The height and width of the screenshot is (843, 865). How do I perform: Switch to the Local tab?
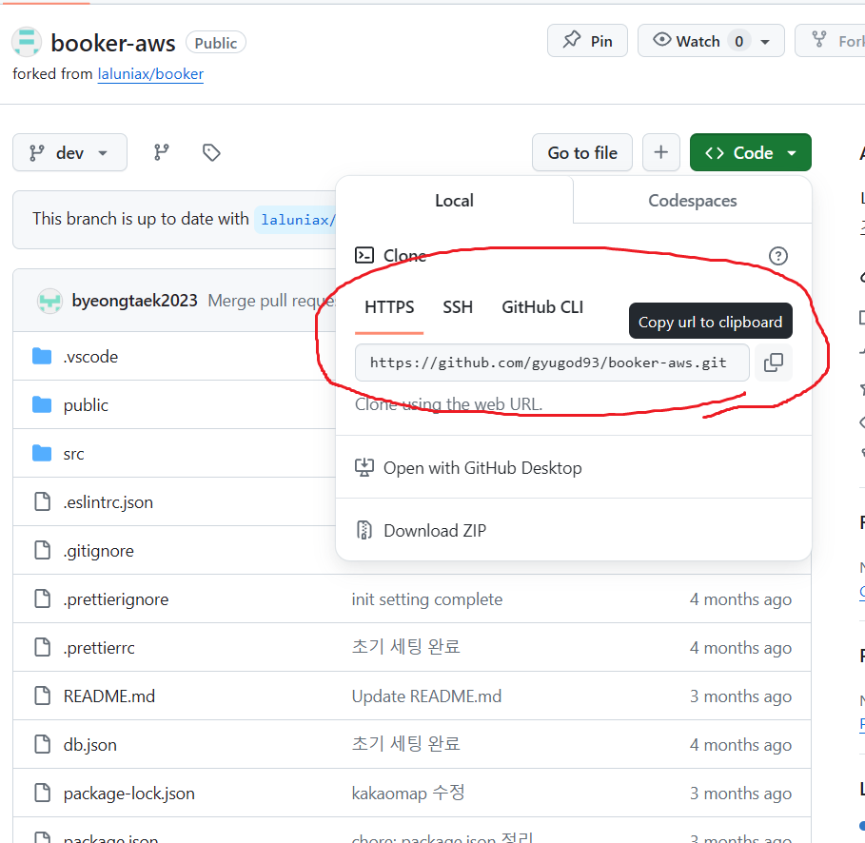454,200
